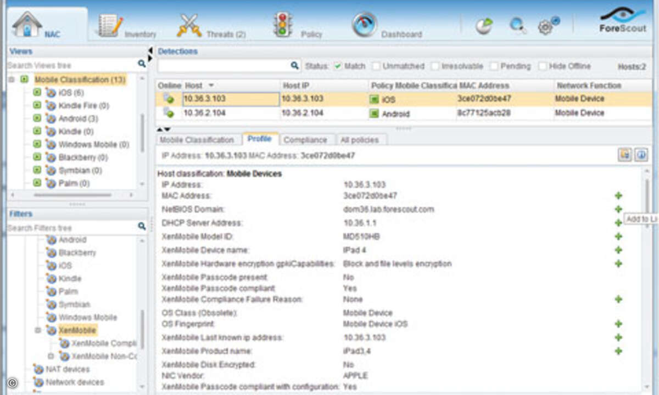This screenshot has height=395, width=659.
Task: Open the NAC home tab
Action: point(47,25)
